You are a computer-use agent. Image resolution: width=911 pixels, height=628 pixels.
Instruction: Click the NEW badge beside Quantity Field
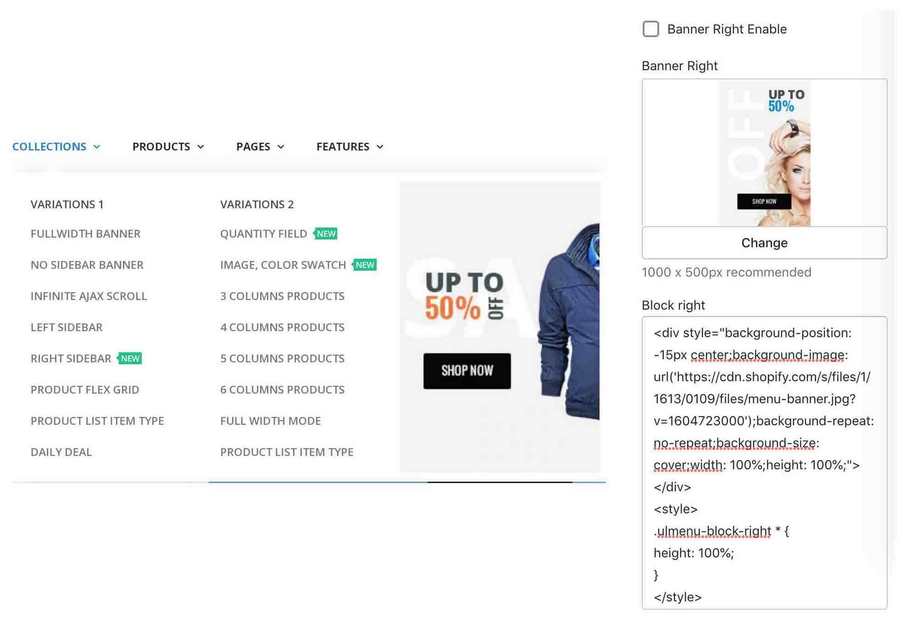326,233
